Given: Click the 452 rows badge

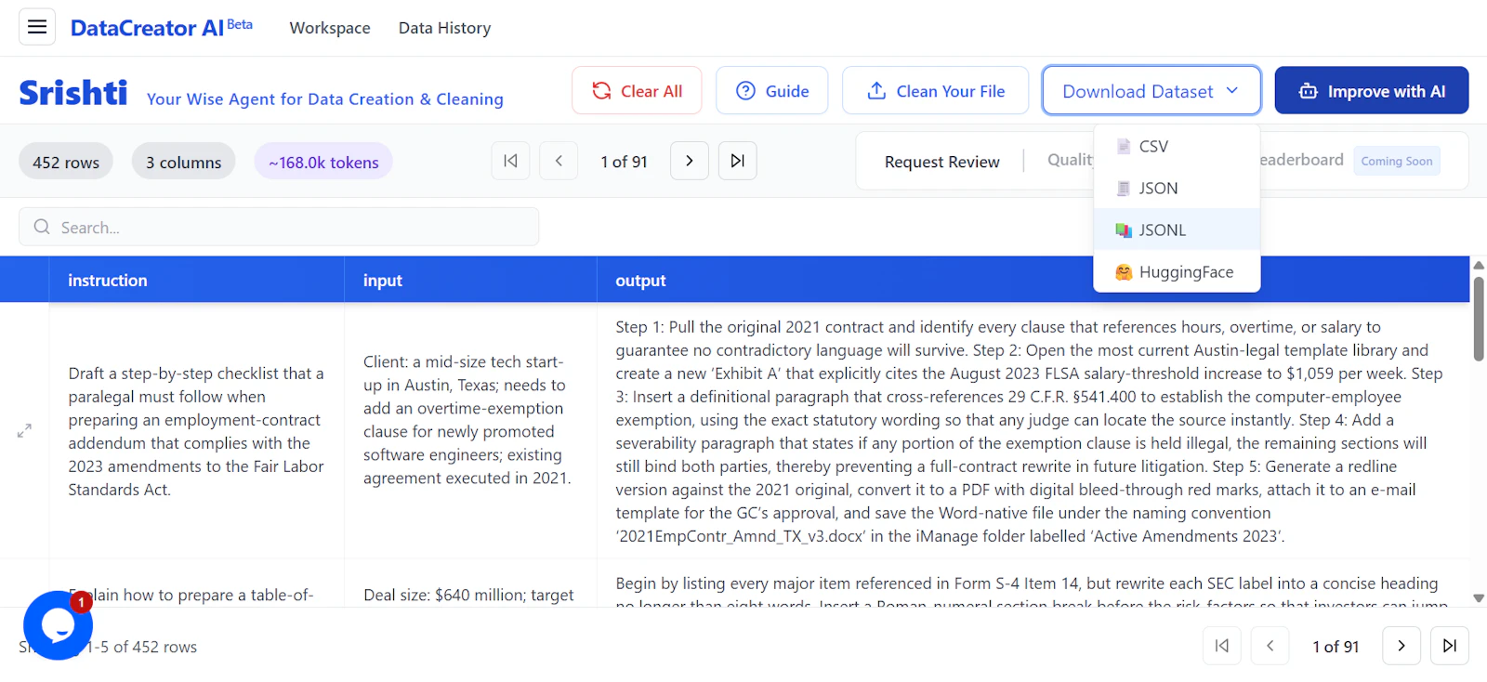Looking at the screenshot, I should [66, 162].
